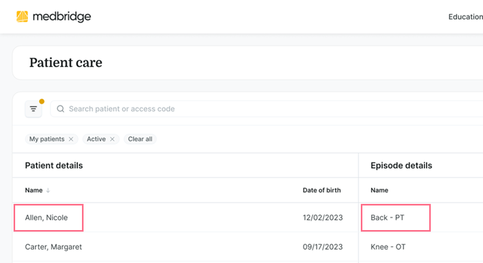This screenshot has height=263, width=483.
Task: Select the Back - PT episode
Action: click(387, 218)
